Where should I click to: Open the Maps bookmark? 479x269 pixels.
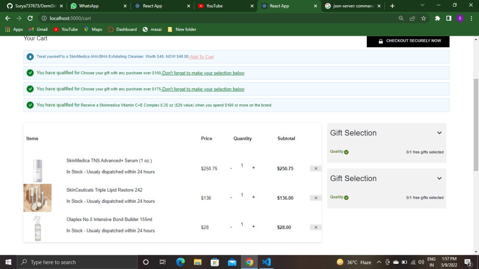[93, 29]
